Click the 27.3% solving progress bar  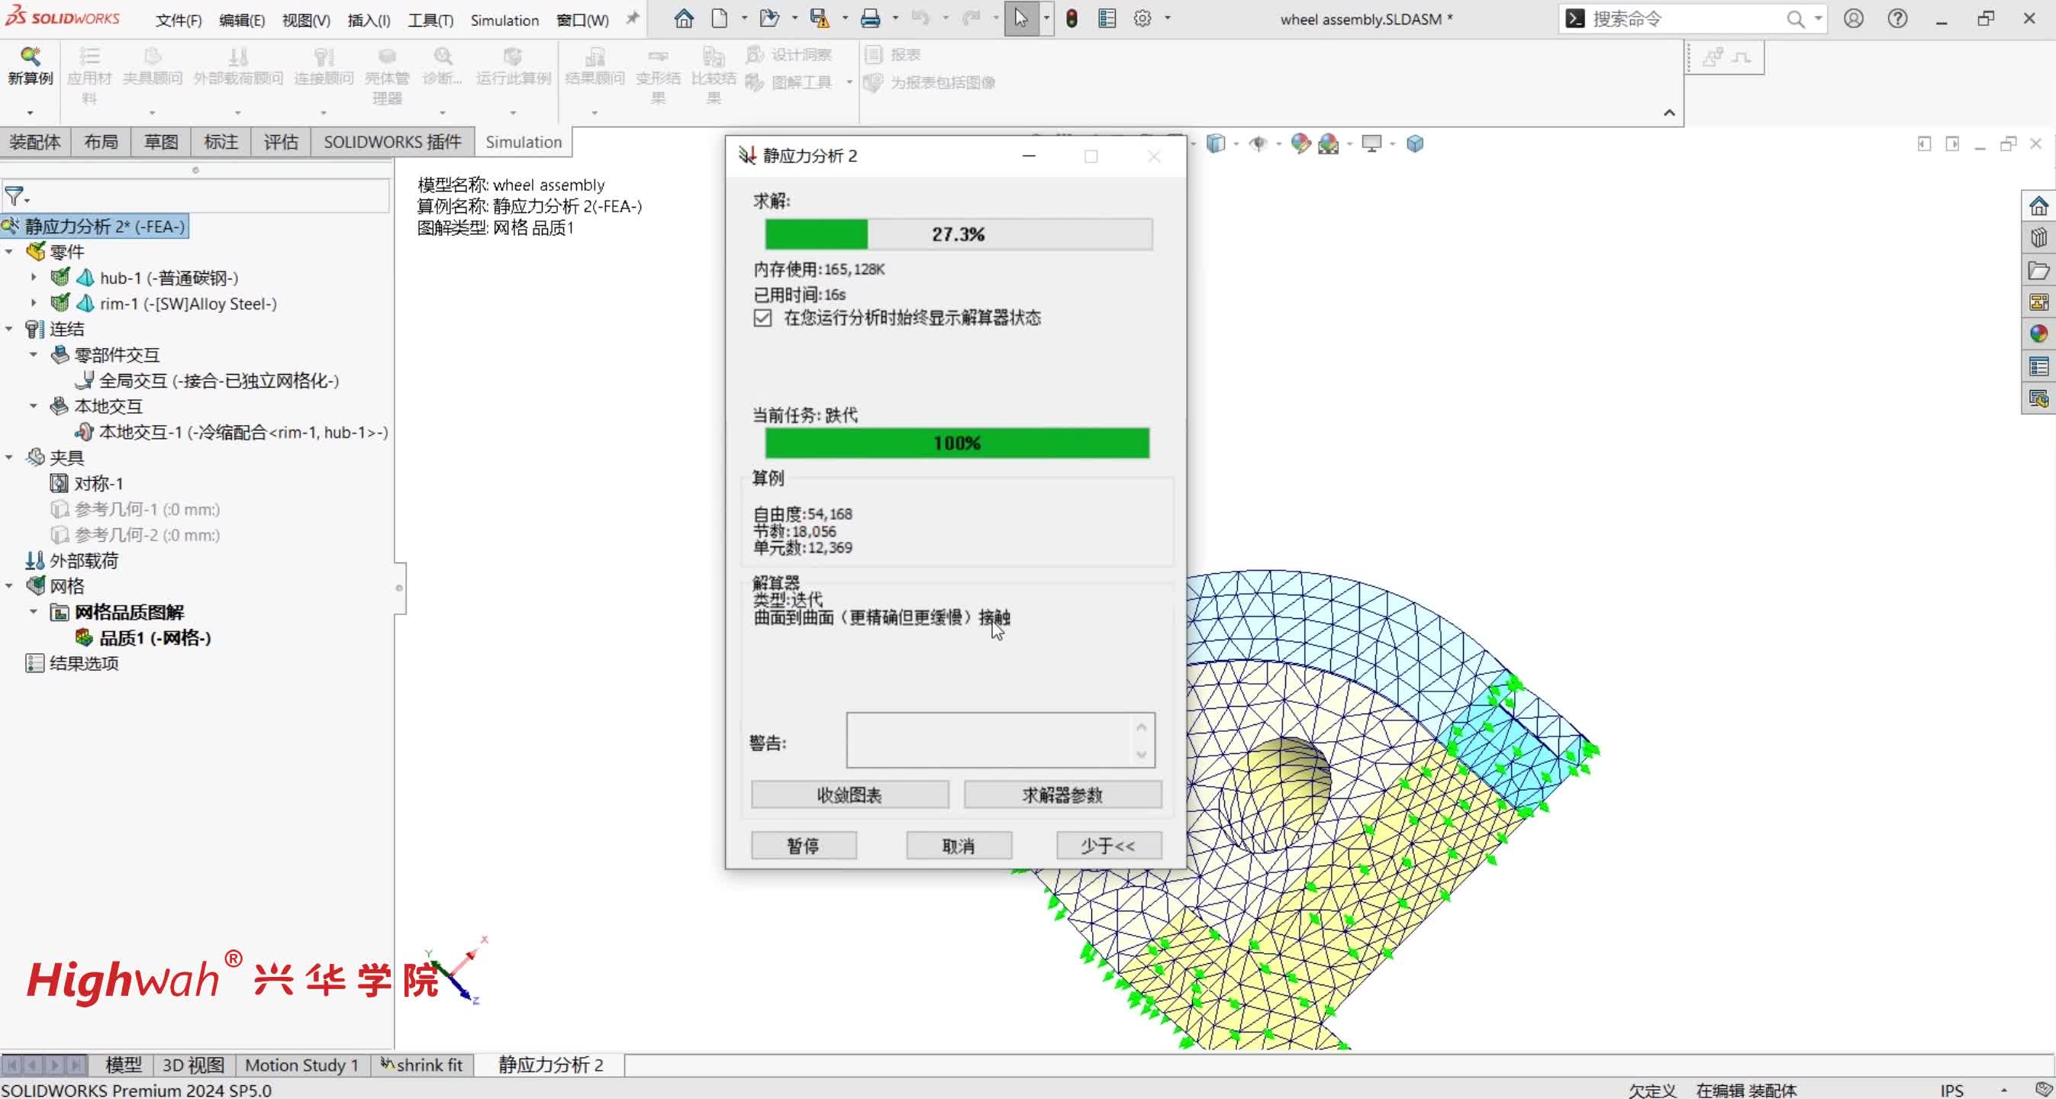click(x=958, y=234)
